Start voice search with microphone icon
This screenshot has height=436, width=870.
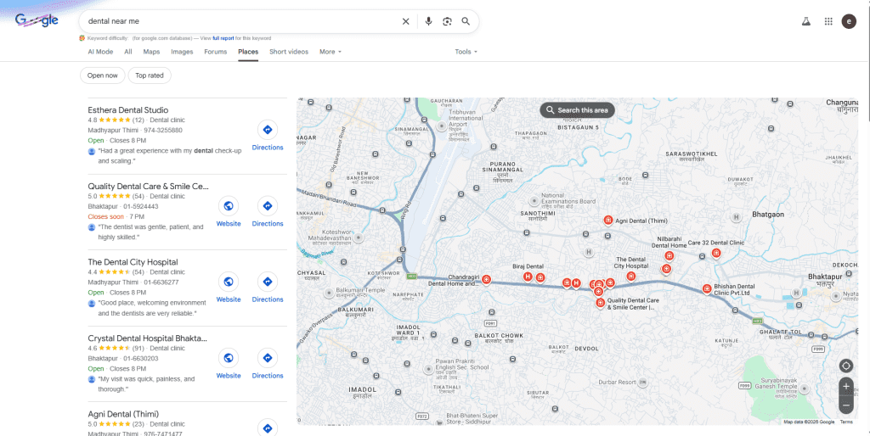(428, 21)
